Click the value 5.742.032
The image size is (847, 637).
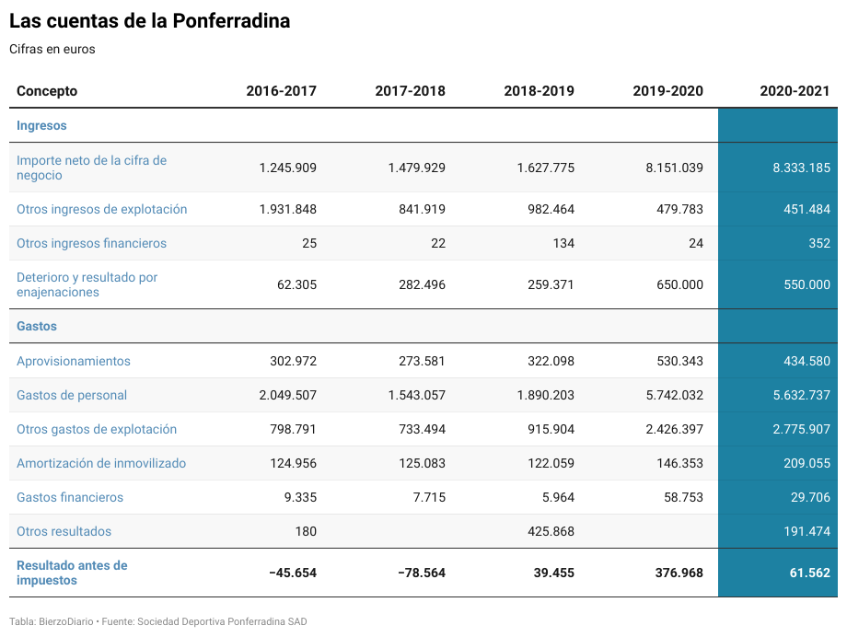(675, 395)
